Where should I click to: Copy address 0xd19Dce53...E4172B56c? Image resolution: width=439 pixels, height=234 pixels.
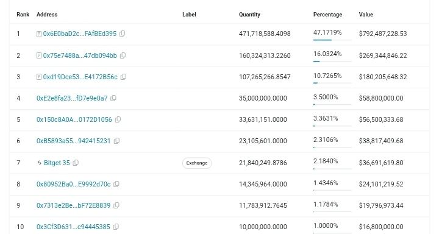pos(123,77)
